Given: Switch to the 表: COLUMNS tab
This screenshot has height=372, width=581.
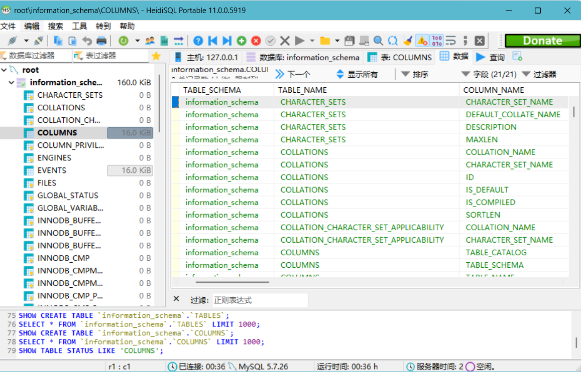Looking at the screenshot, I should tap(399, 57).
